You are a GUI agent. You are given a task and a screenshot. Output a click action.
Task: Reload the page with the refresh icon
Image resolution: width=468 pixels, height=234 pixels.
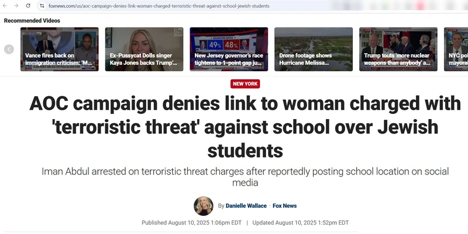[x=28, y=6]
